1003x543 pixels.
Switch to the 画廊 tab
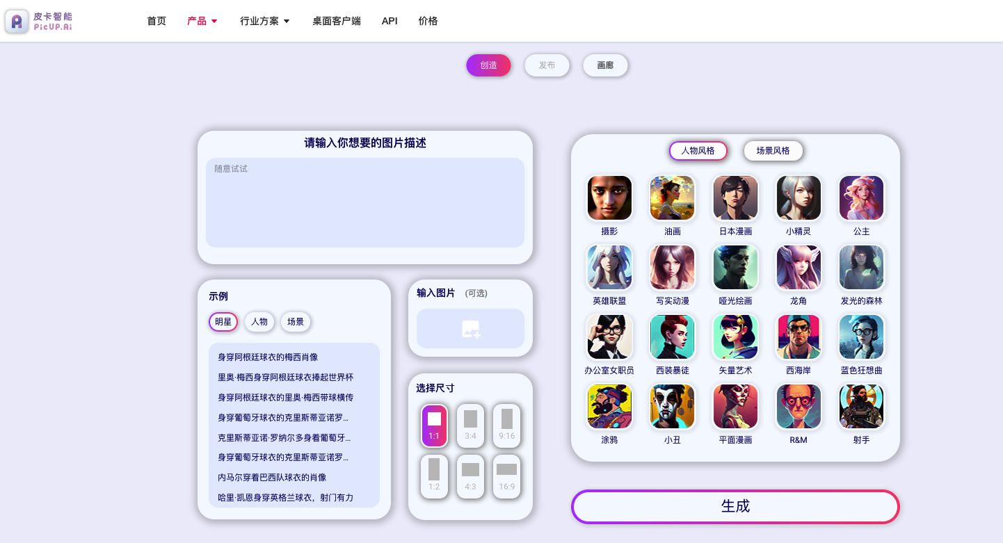click(x=605, y=65)
